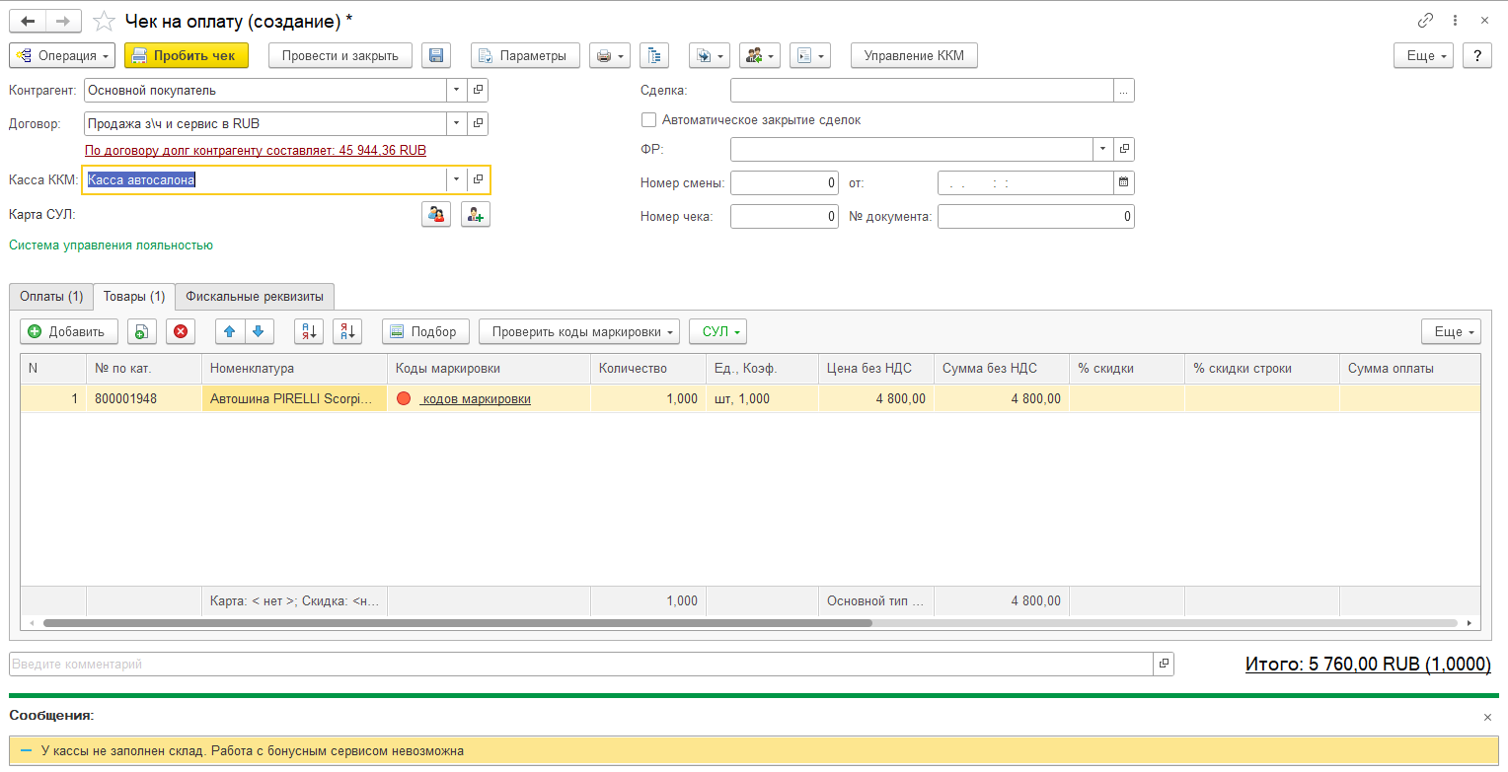The width and height of the screenshot is (1508, 772).
Task: Expand the Контрагент dropdown list
Action: pos(456,91)
